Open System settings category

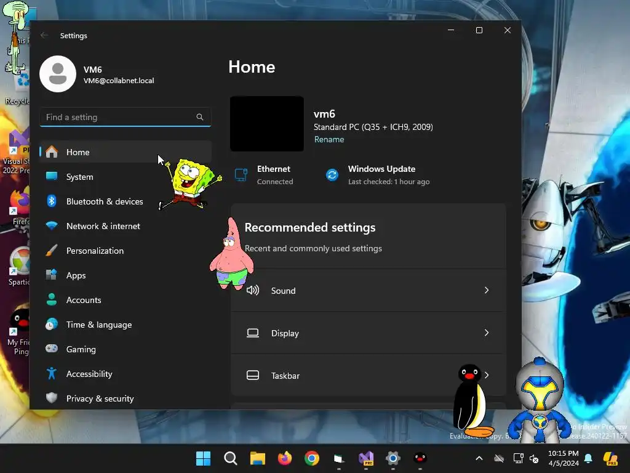126,177
